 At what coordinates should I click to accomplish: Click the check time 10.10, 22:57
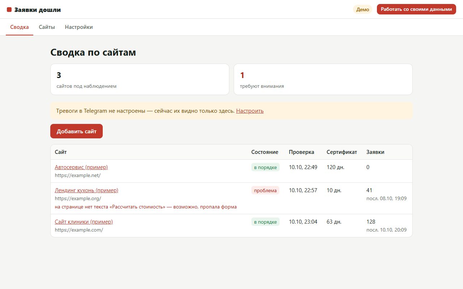click(303, 190)
